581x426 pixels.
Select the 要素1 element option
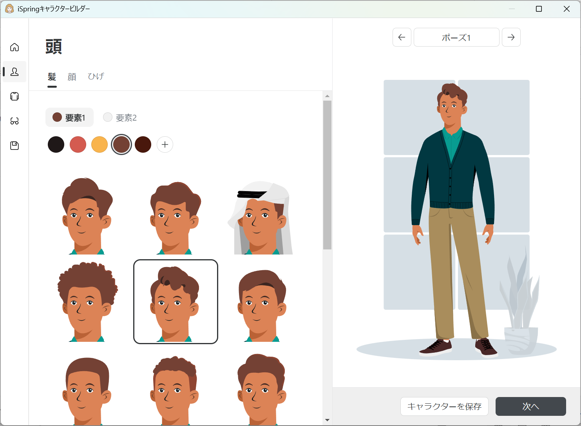point(69,117)
